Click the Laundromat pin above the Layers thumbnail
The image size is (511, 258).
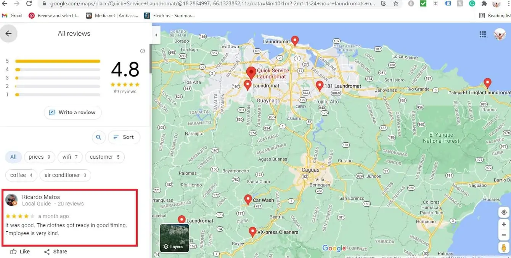coord(182,220)
